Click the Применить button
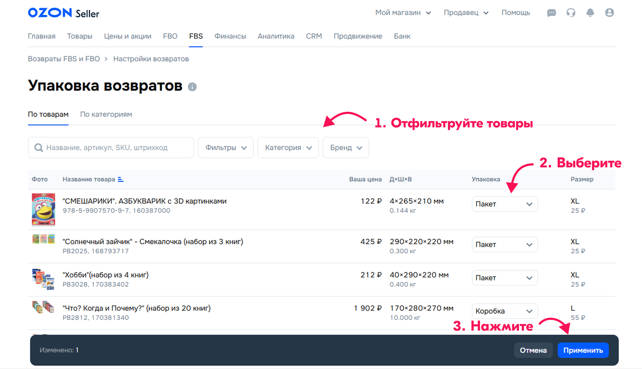Viewport: 642px width, 369px height. pos(583,350)
